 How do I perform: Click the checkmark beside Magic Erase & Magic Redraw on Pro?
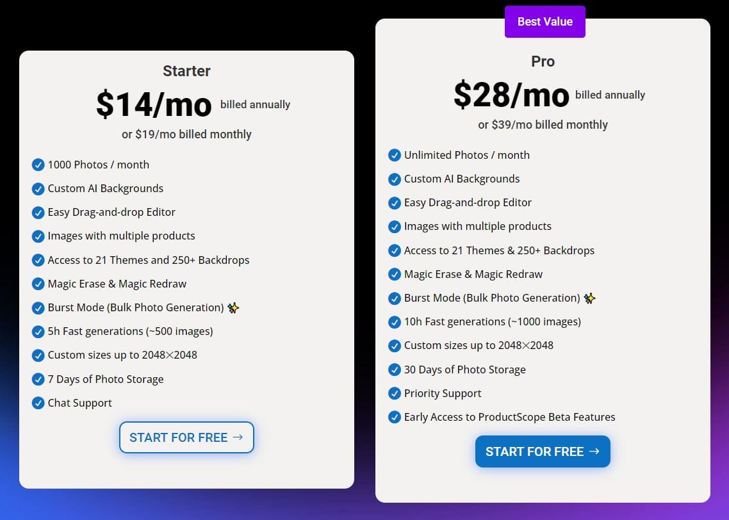point(395,274)
